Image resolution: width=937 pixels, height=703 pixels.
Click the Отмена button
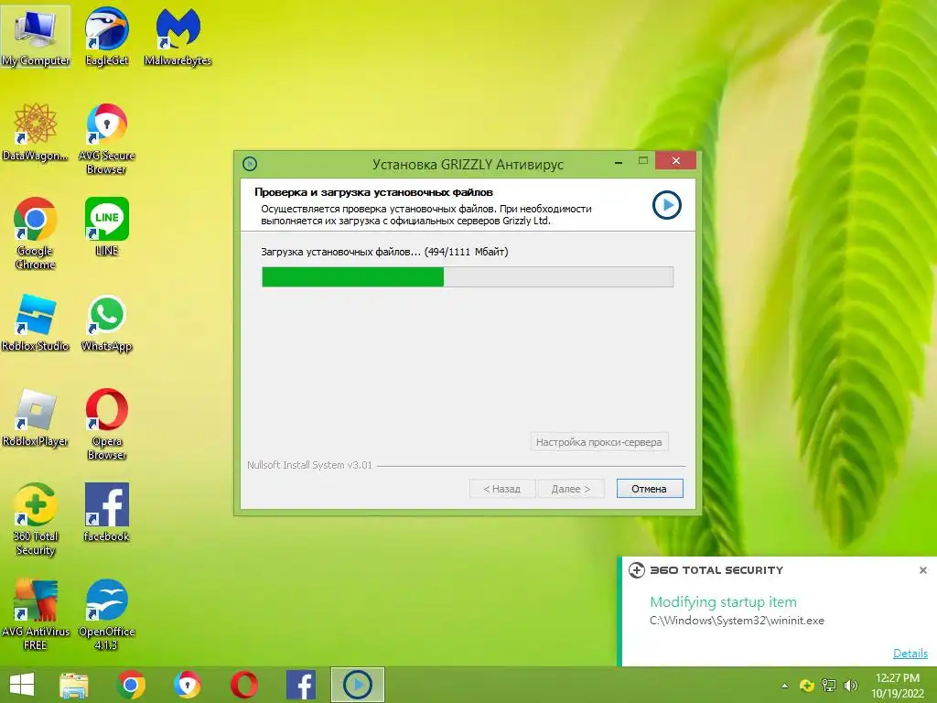tap(650, 489)
